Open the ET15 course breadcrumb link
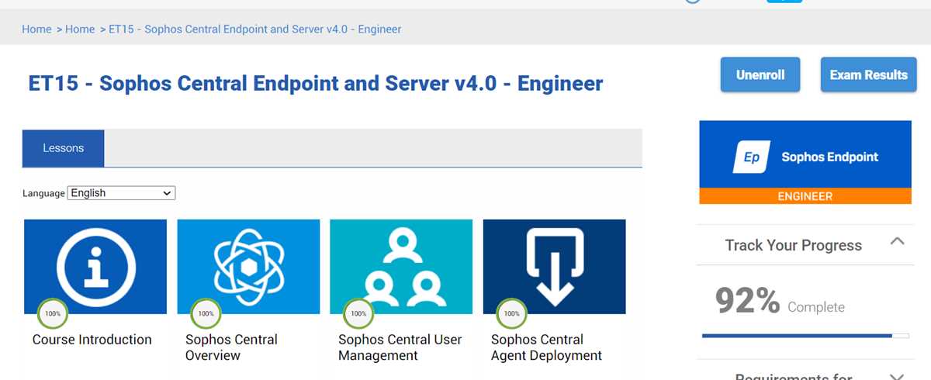Viewport: 931px width, 380px height. point(255,29)
